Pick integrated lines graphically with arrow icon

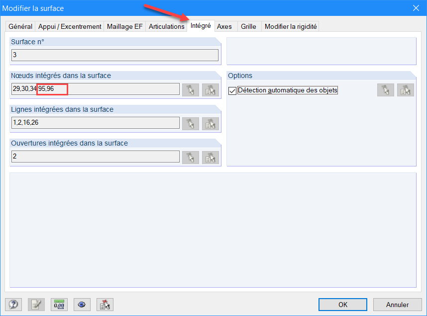[x=191, y=123]
